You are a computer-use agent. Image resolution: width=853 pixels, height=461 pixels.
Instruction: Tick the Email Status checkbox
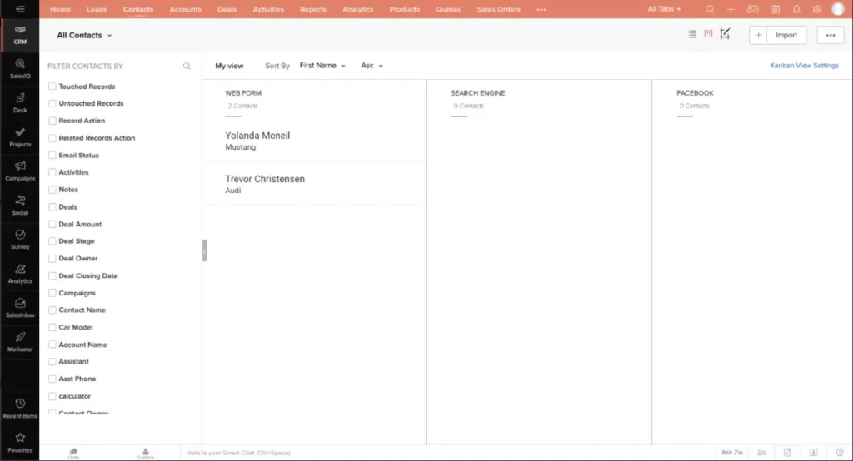point(52,156)
